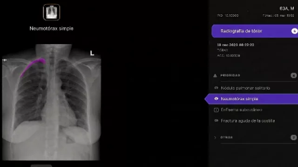Click the PRIORIDAD warning triangle icon
Image resolution: width=298 pixels, height=167 pixels.
(x=215, y=76)
